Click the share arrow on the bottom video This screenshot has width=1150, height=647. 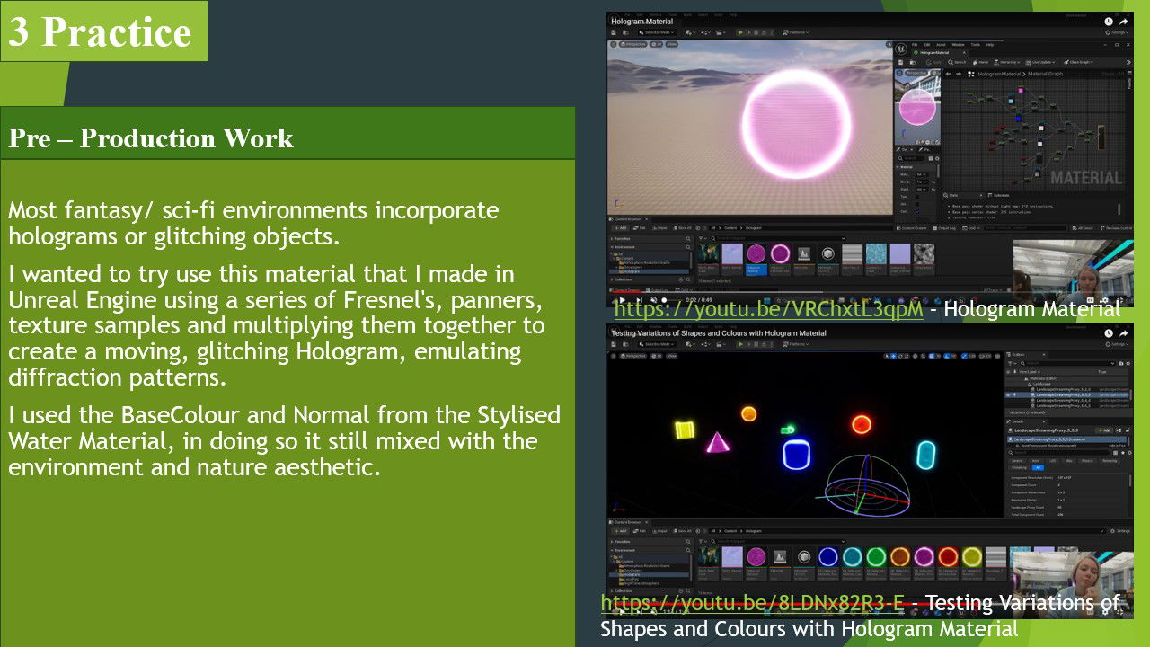(1123, 334)
